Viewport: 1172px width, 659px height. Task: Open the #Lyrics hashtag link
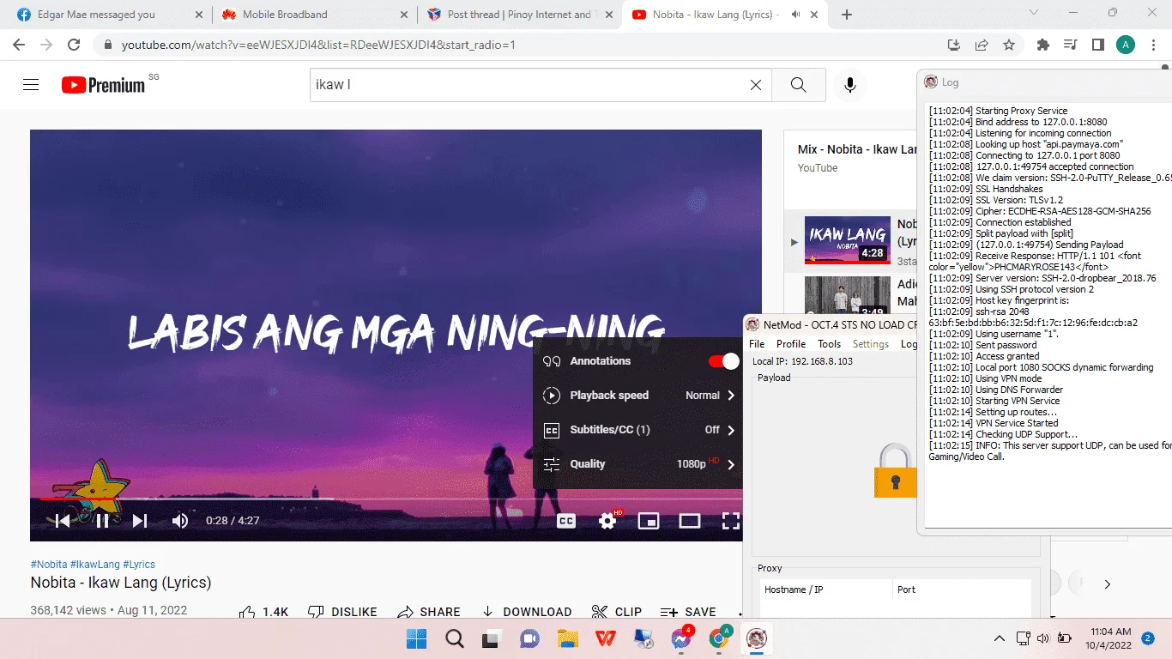point(139,565)
